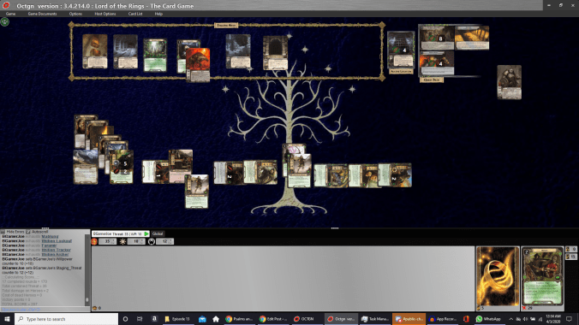
Task: Click the green round icon below the Game menu
Action: tap(4, 21)
